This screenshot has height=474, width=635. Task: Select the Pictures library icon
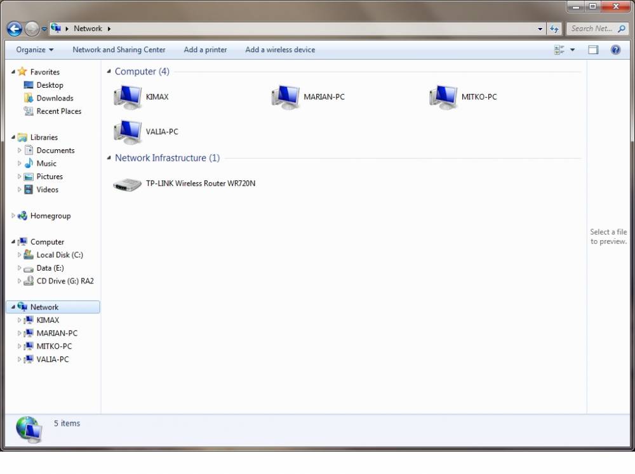(x=29, y=177)
